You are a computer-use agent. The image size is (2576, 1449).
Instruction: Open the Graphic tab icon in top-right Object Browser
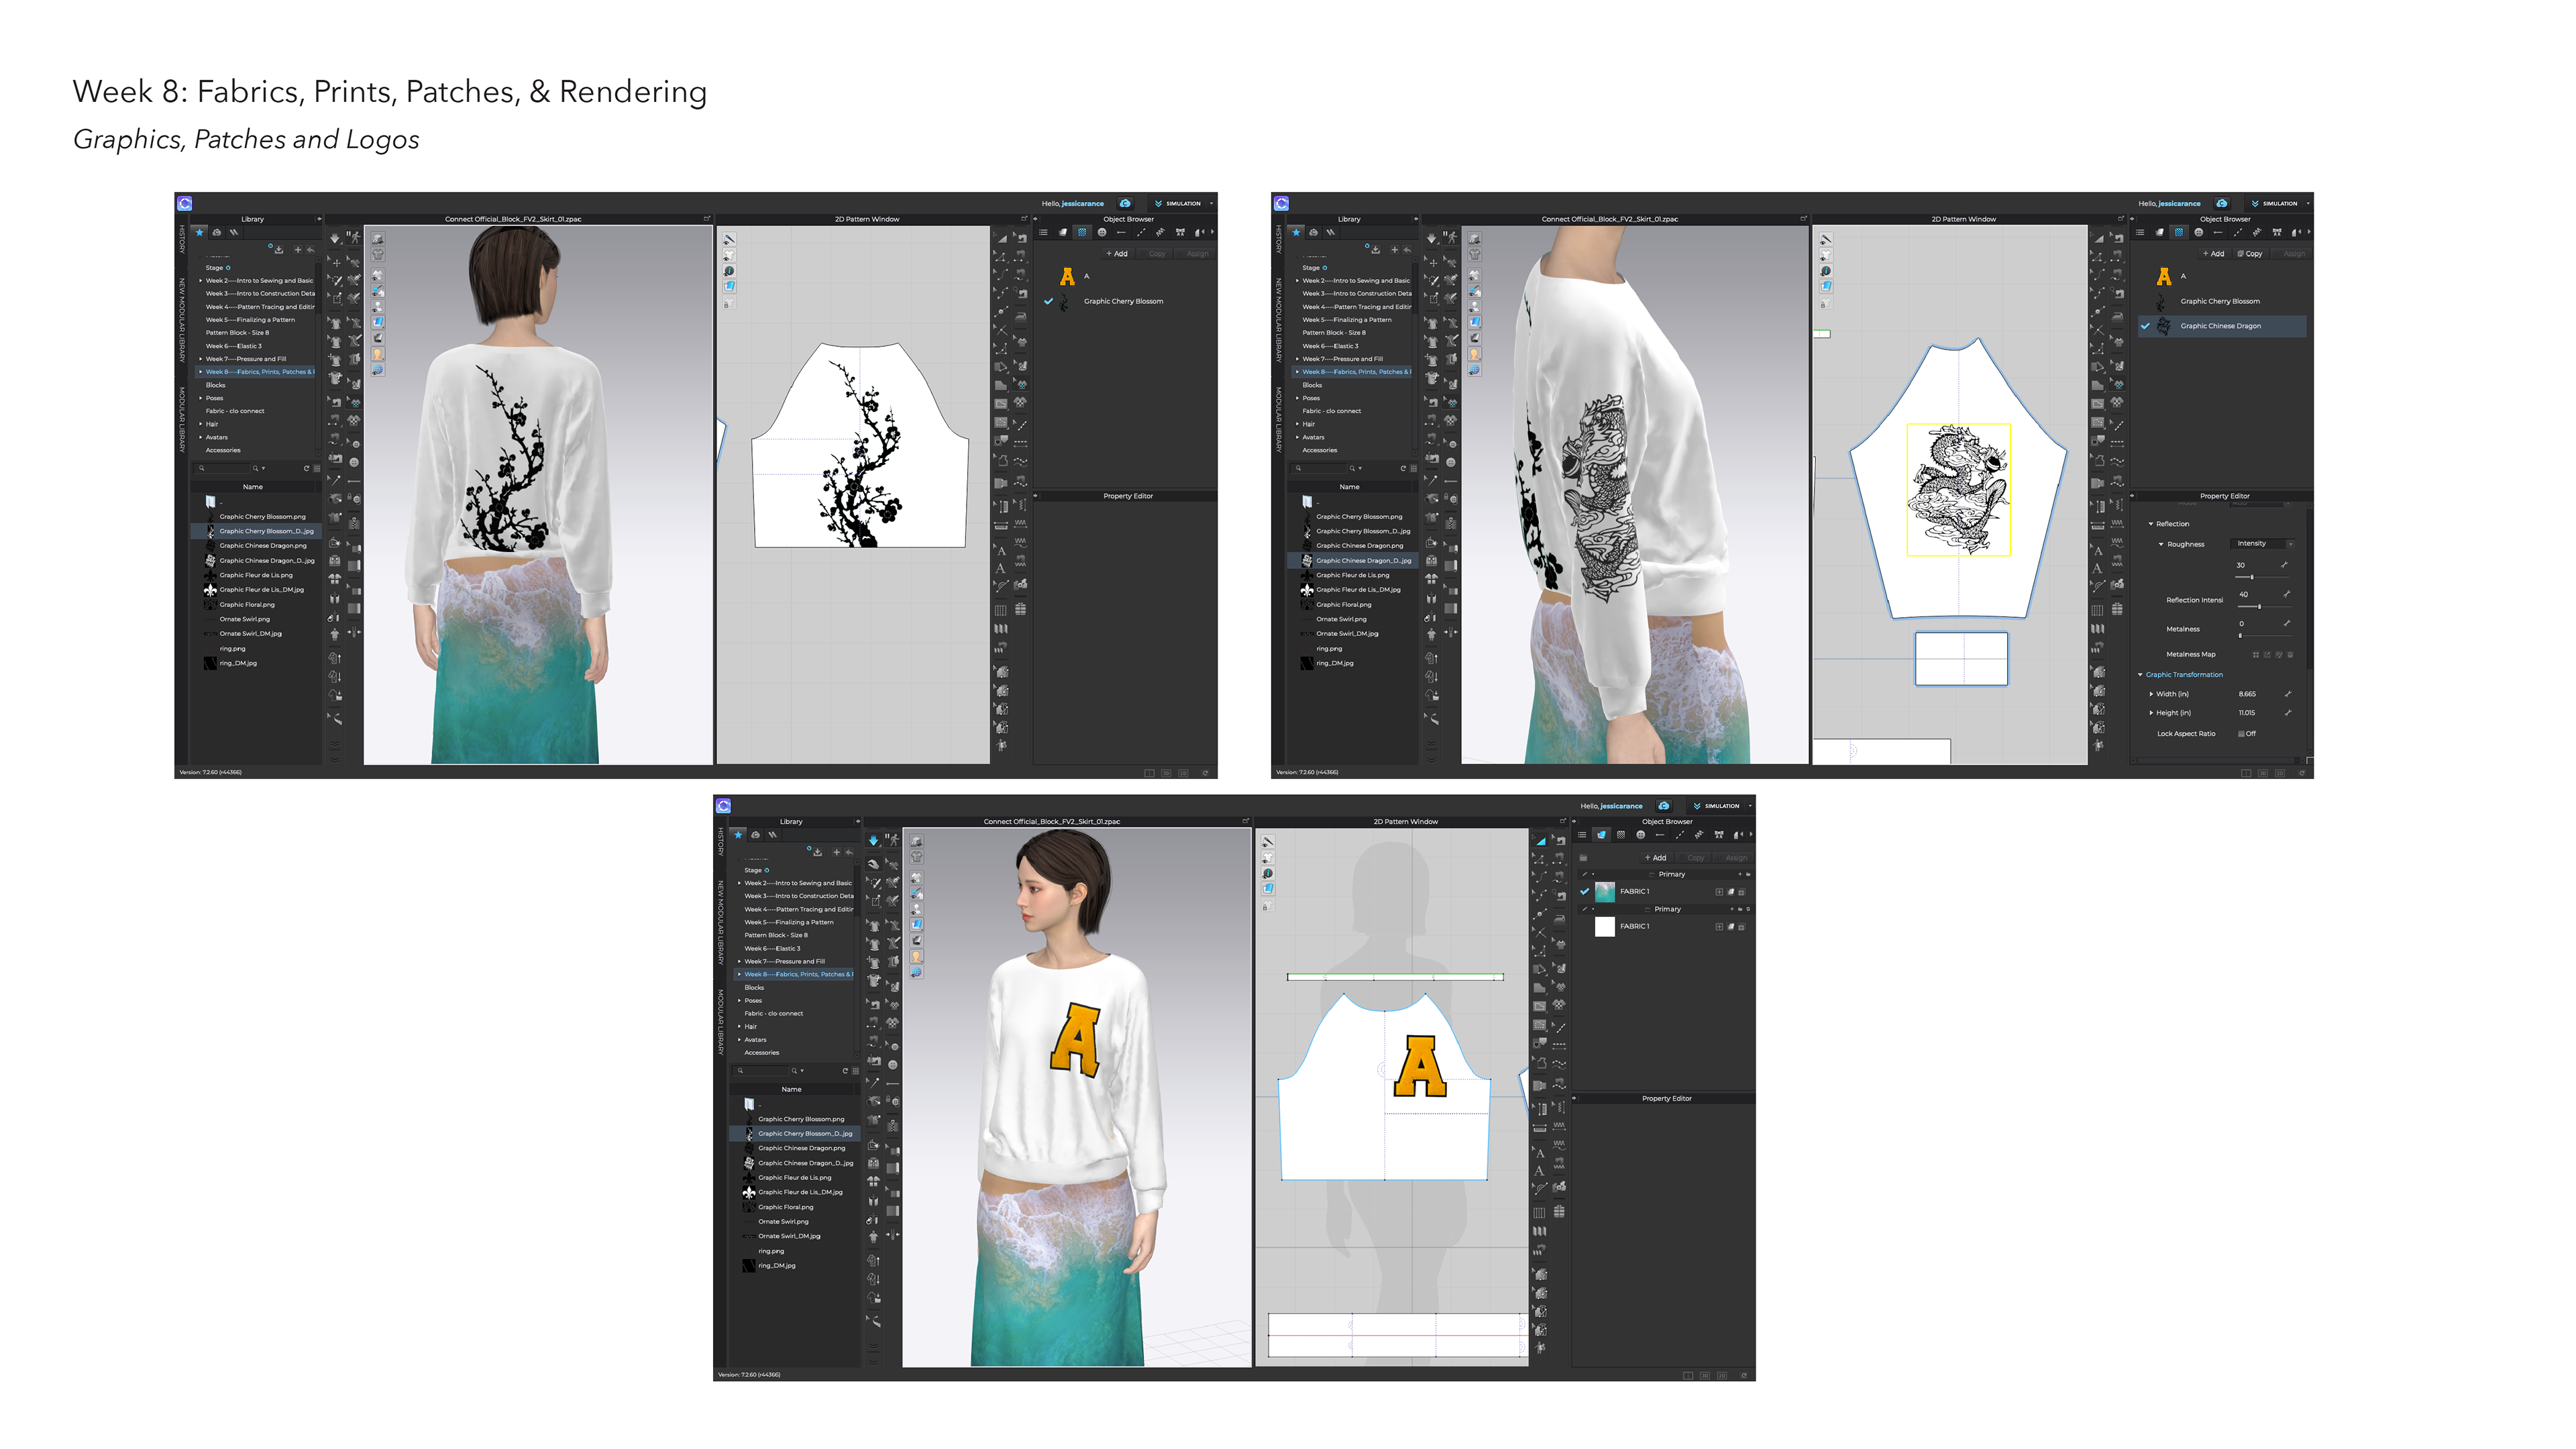[x=2179, y=233]
